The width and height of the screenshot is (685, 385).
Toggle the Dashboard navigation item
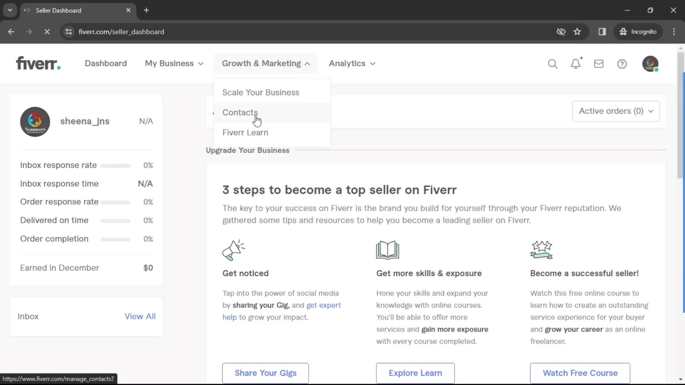pyautogui.click(x=106, y=63)
